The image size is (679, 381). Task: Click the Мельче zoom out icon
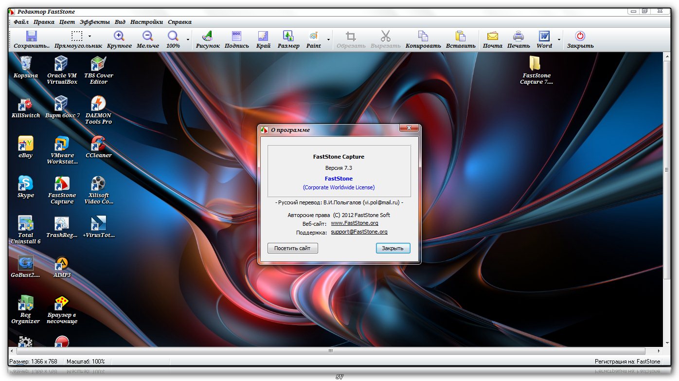(x=148, y=36)
